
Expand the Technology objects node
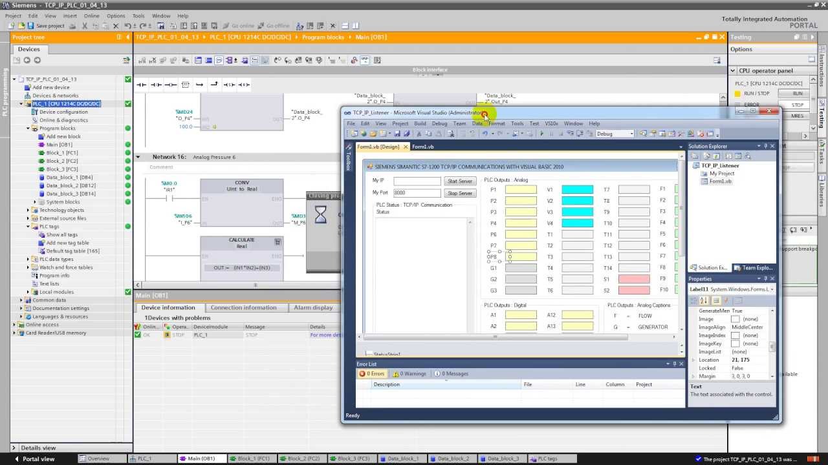click(28, 210)
